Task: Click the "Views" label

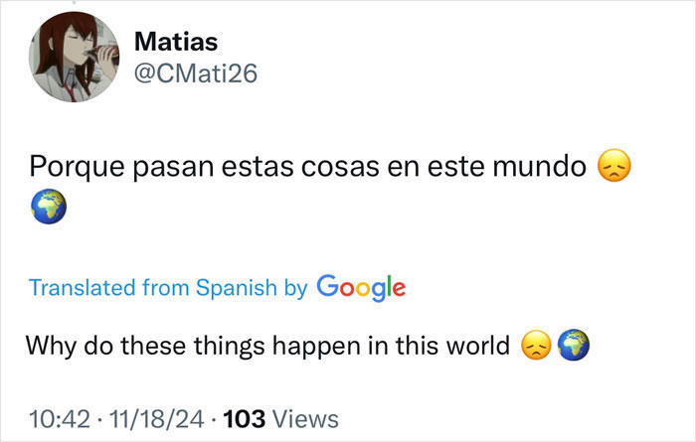Action: pos(304,419)
